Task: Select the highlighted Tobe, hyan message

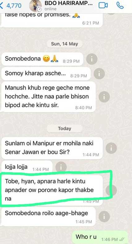Action: 52,190
